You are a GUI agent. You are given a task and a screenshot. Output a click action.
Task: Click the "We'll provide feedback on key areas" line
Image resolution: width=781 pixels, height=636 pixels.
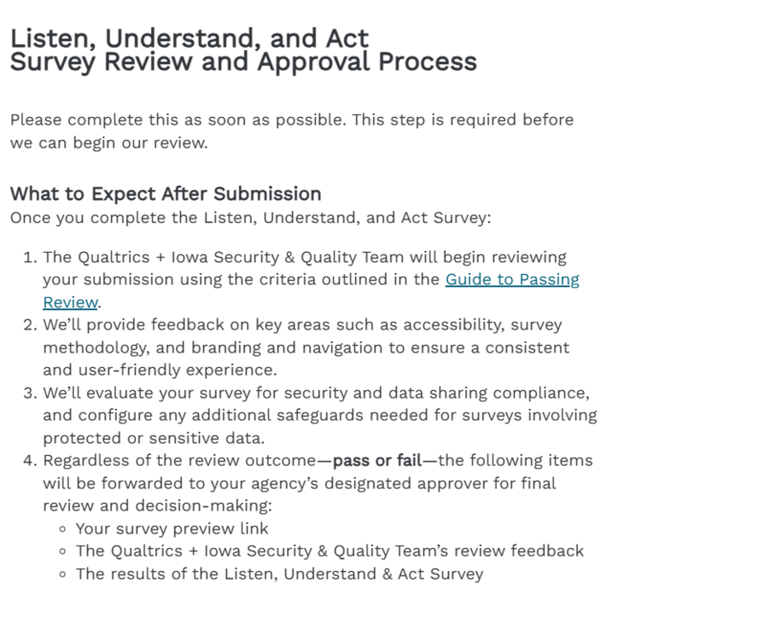click(302, 325)
